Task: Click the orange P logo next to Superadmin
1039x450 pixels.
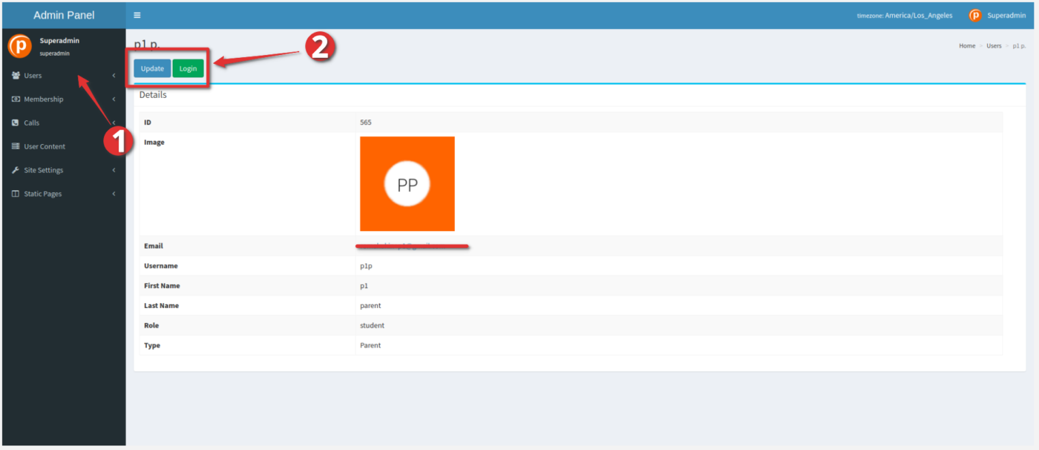Action: pos(975,14)
